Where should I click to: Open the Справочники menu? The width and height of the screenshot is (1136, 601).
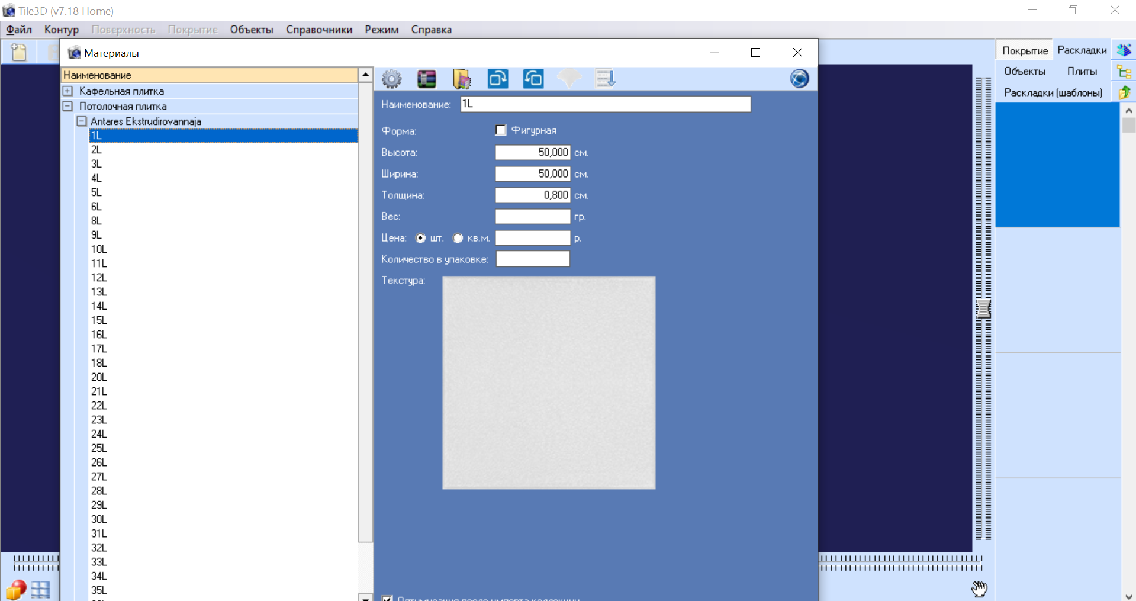point(319,30)
